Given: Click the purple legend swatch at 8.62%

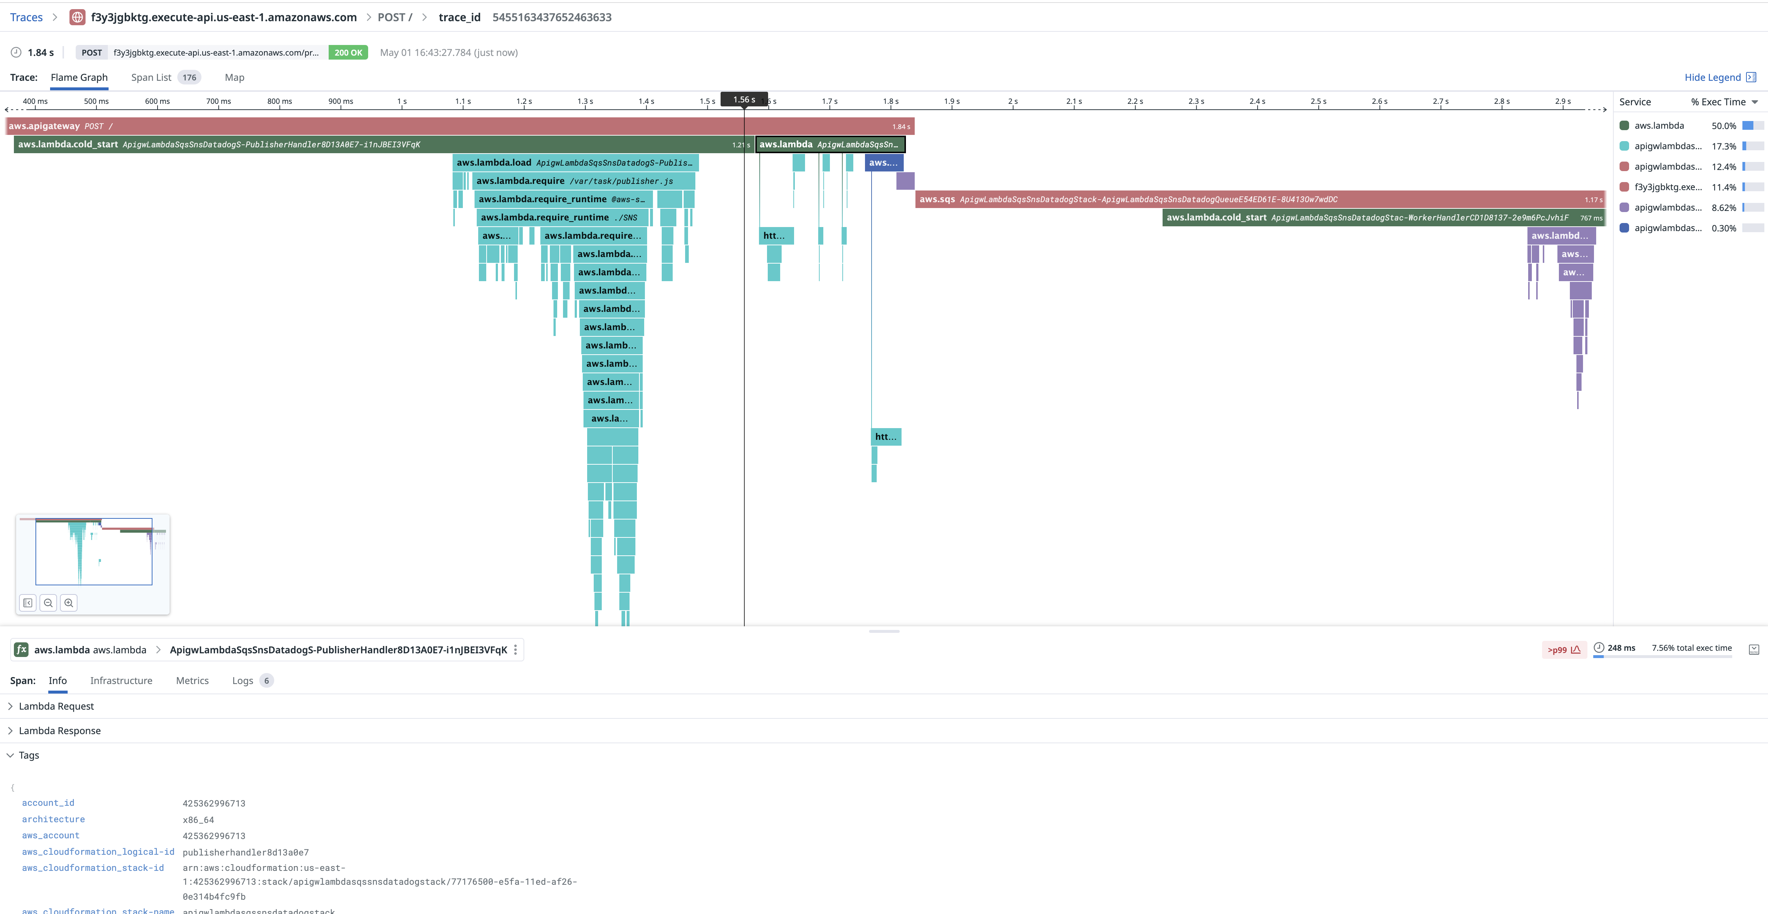Looking at the screenshot, I should click(1624, 207).
